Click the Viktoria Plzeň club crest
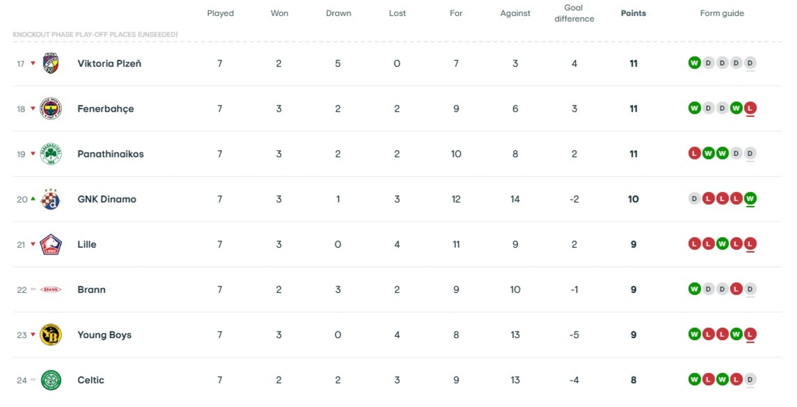This screenshot has width=797, height=407. point(51,64)
